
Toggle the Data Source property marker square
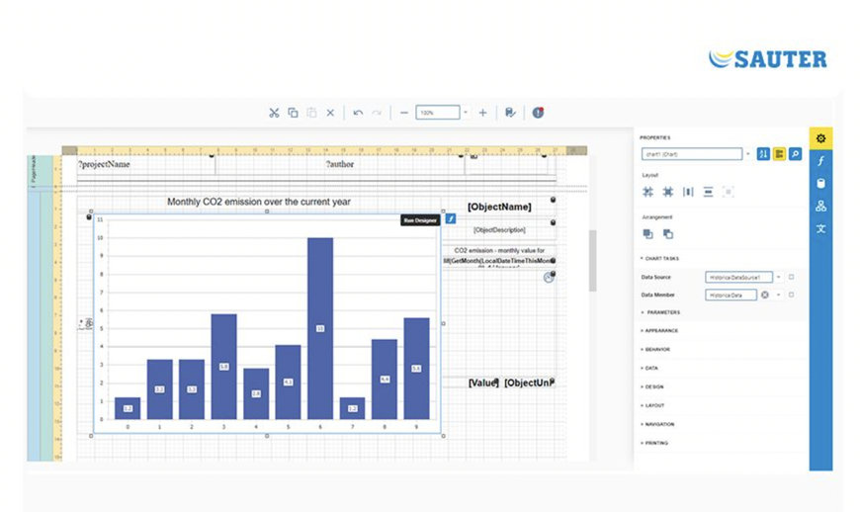tap(791, 277)
